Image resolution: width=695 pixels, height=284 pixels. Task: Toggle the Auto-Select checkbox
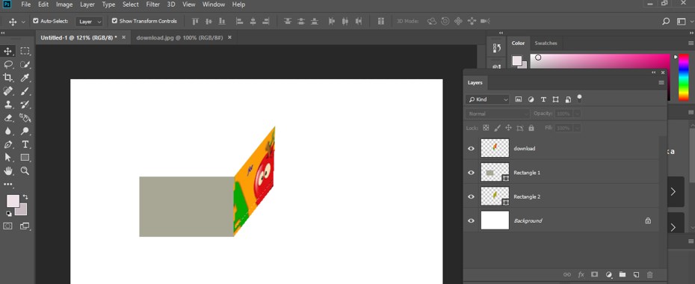tap(36, 21)
